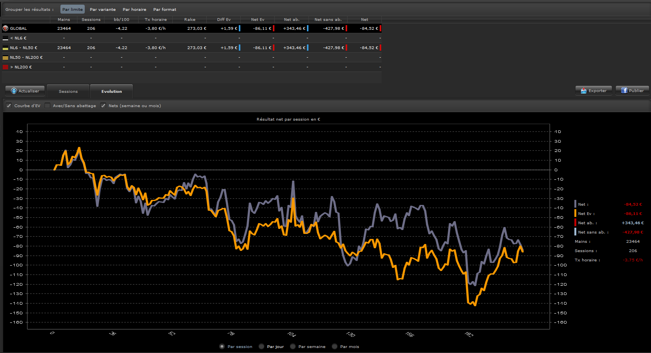Group results Par variante

(103, 9)
